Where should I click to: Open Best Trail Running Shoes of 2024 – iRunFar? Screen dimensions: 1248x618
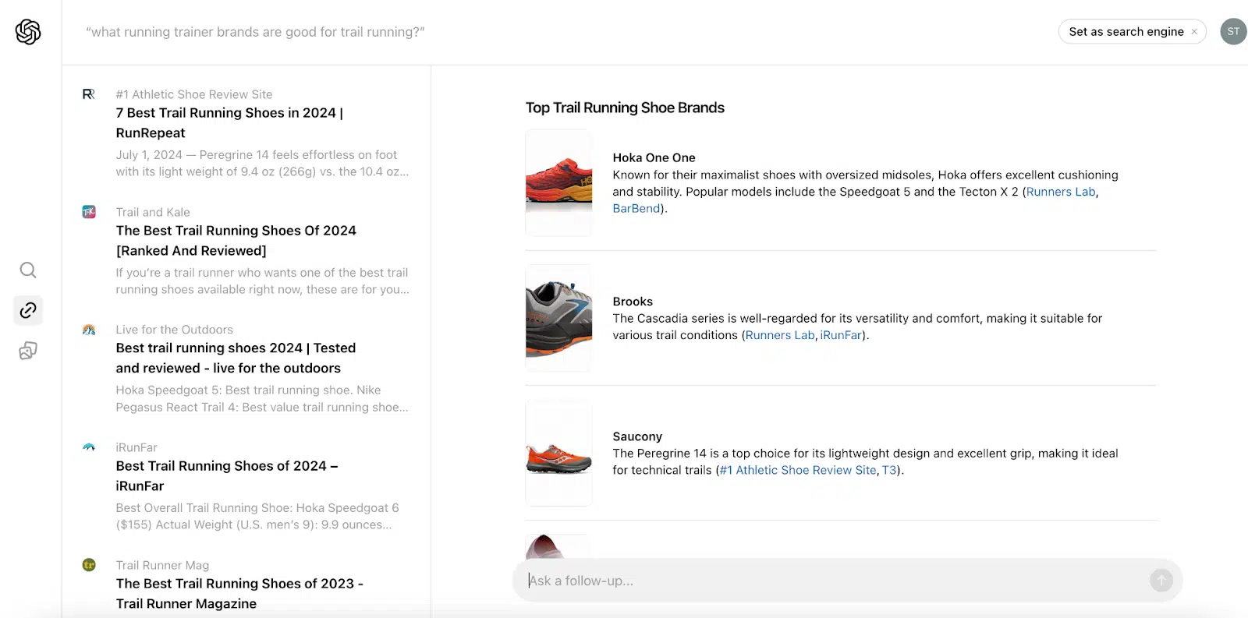click(227, 476)
